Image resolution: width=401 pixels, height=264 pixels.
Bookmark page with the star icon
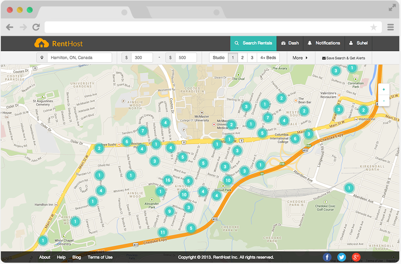(x=374, y=27)
